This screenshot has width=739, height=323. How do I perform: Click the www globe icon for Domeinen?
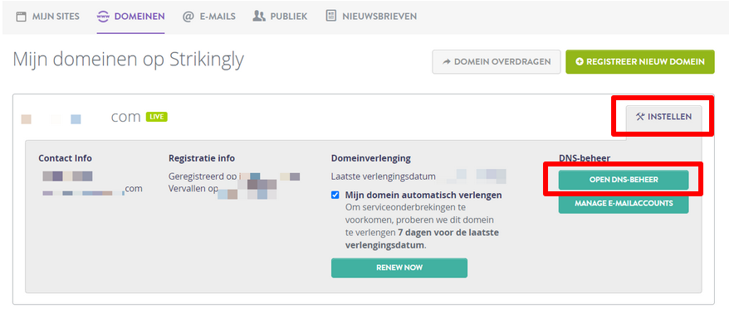click(103, 17)
